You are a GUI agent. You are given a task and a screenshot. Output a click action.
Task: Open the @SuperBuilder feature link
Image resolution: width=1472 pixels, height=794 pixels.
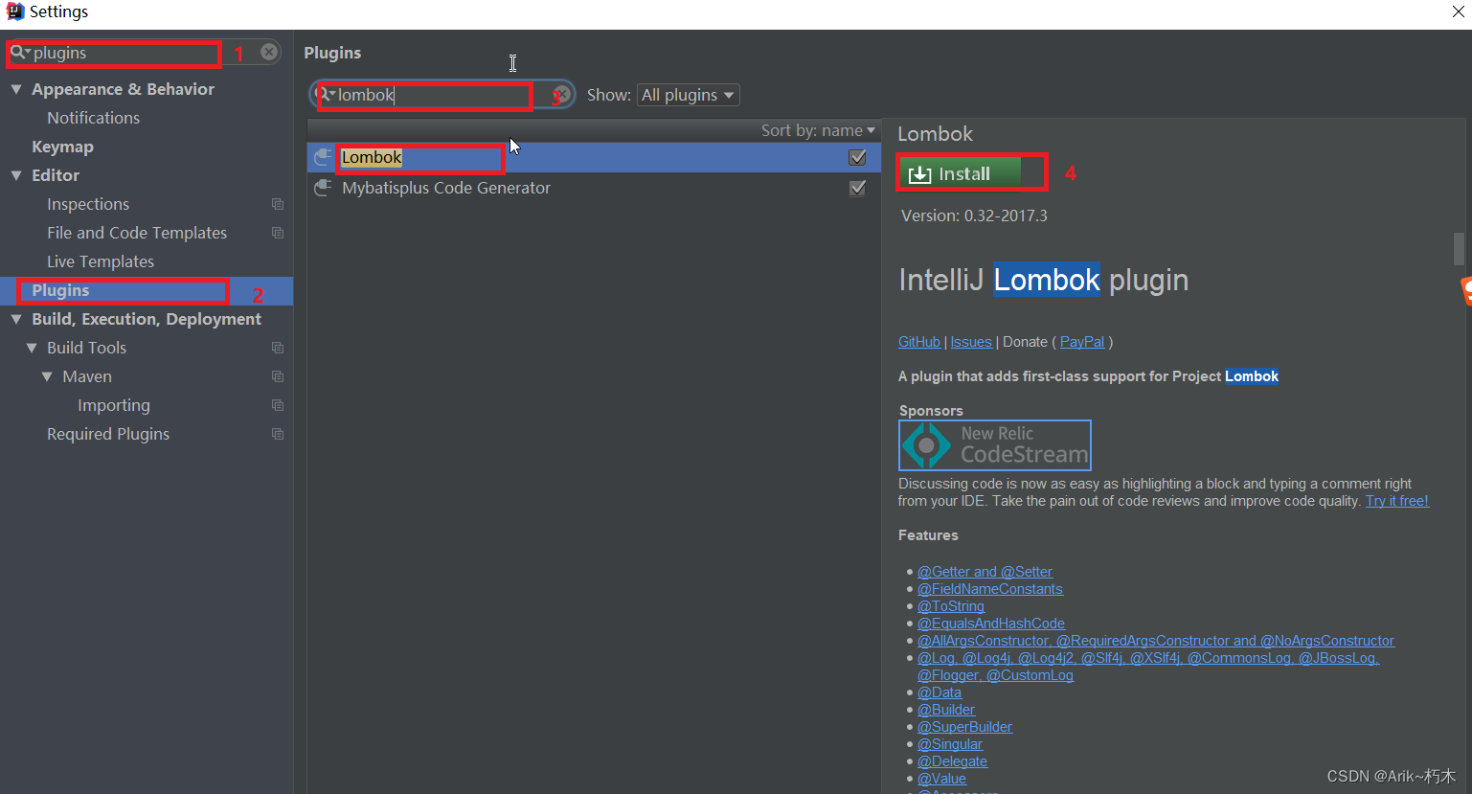pos(964,727)
